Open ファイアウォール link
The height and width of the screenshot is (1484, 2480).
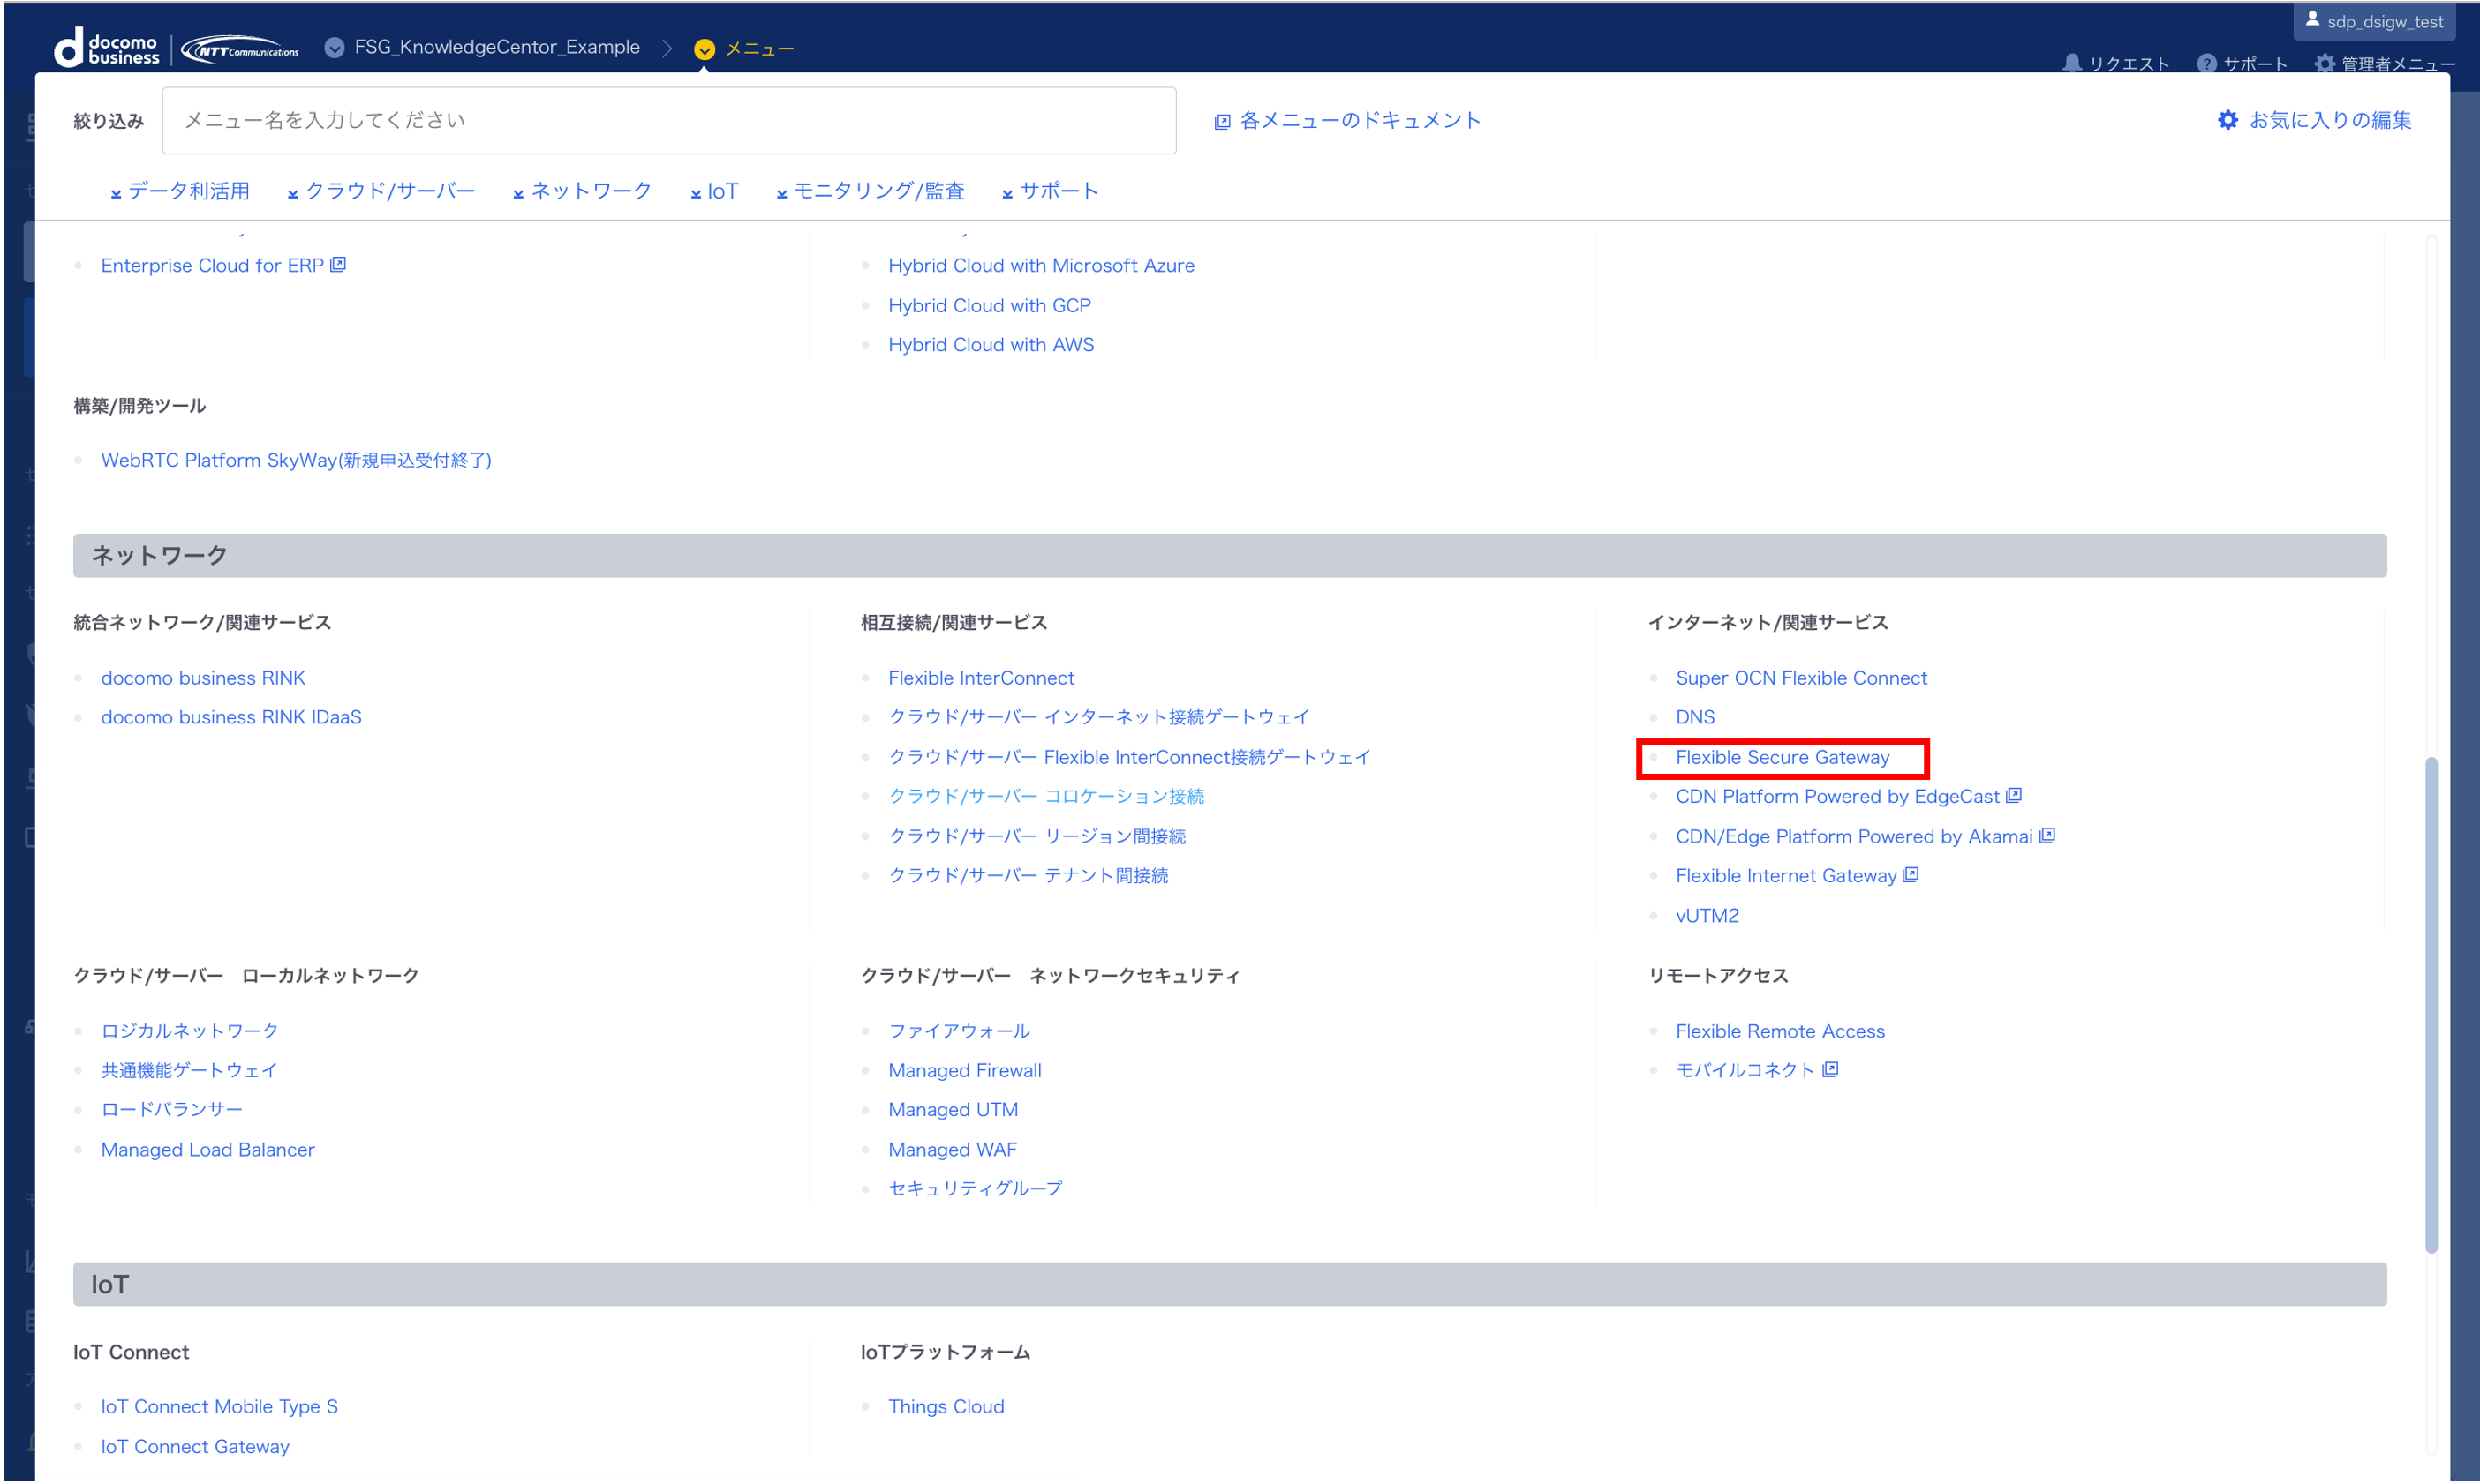(959, 1031)
